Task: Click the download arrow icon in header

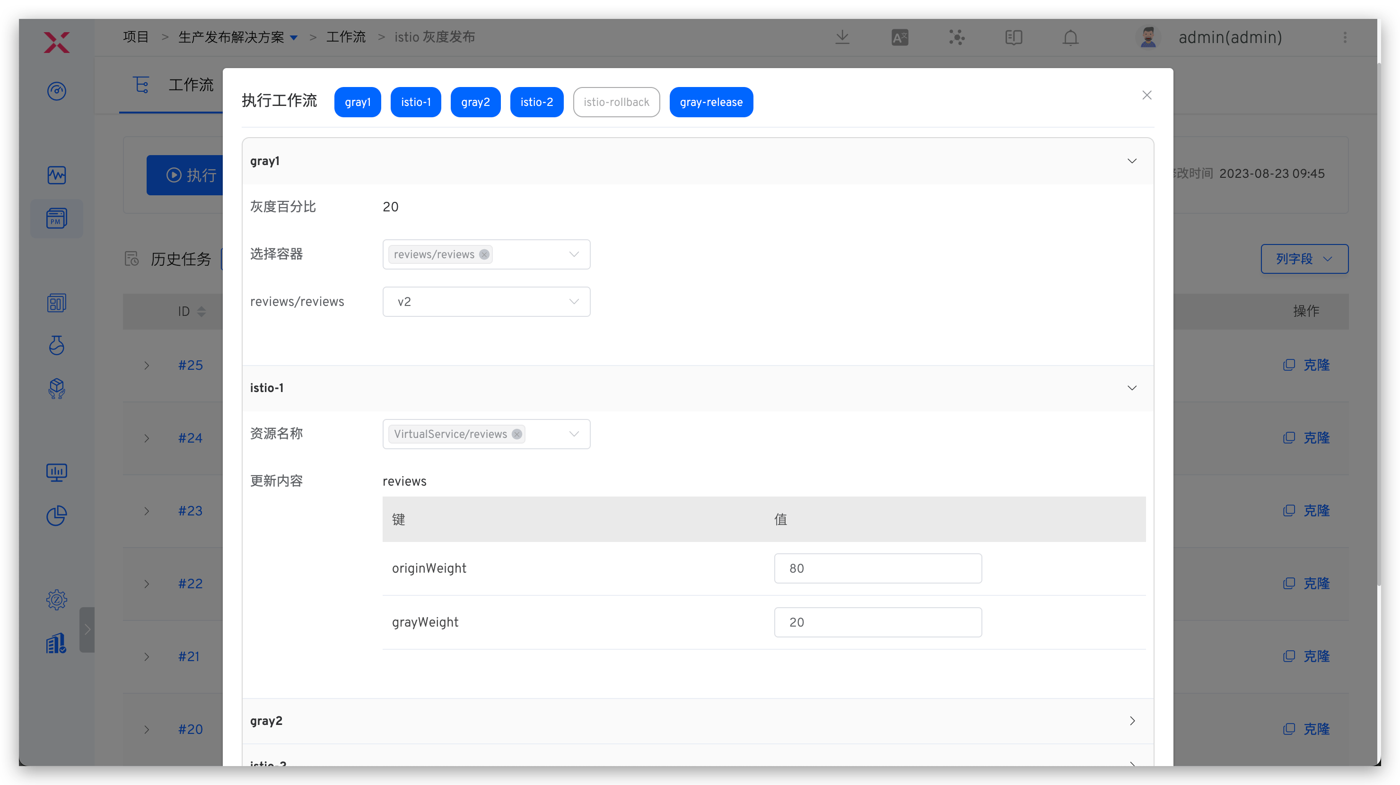Action: click(842, 37)
